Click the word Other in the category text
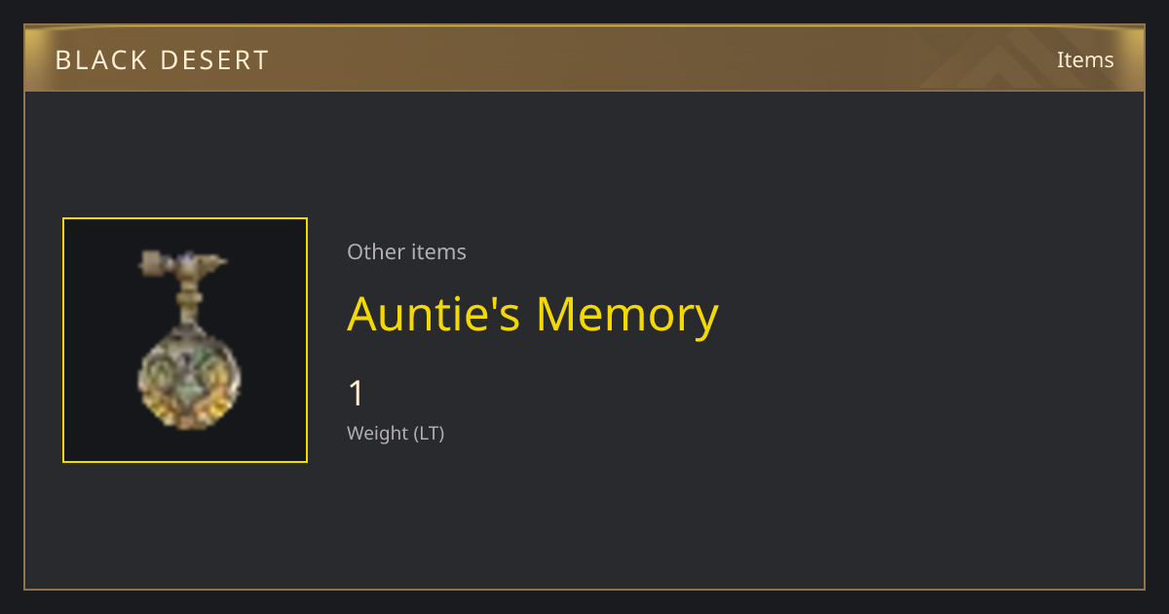Image resolution: width=1169 pixels, height=614 pixels. 374,251
